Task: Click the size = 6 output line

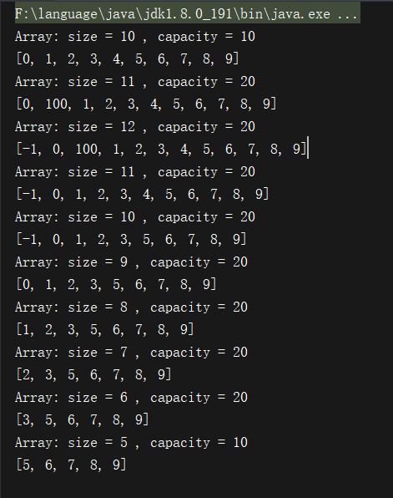Action: tap(131, 398)
